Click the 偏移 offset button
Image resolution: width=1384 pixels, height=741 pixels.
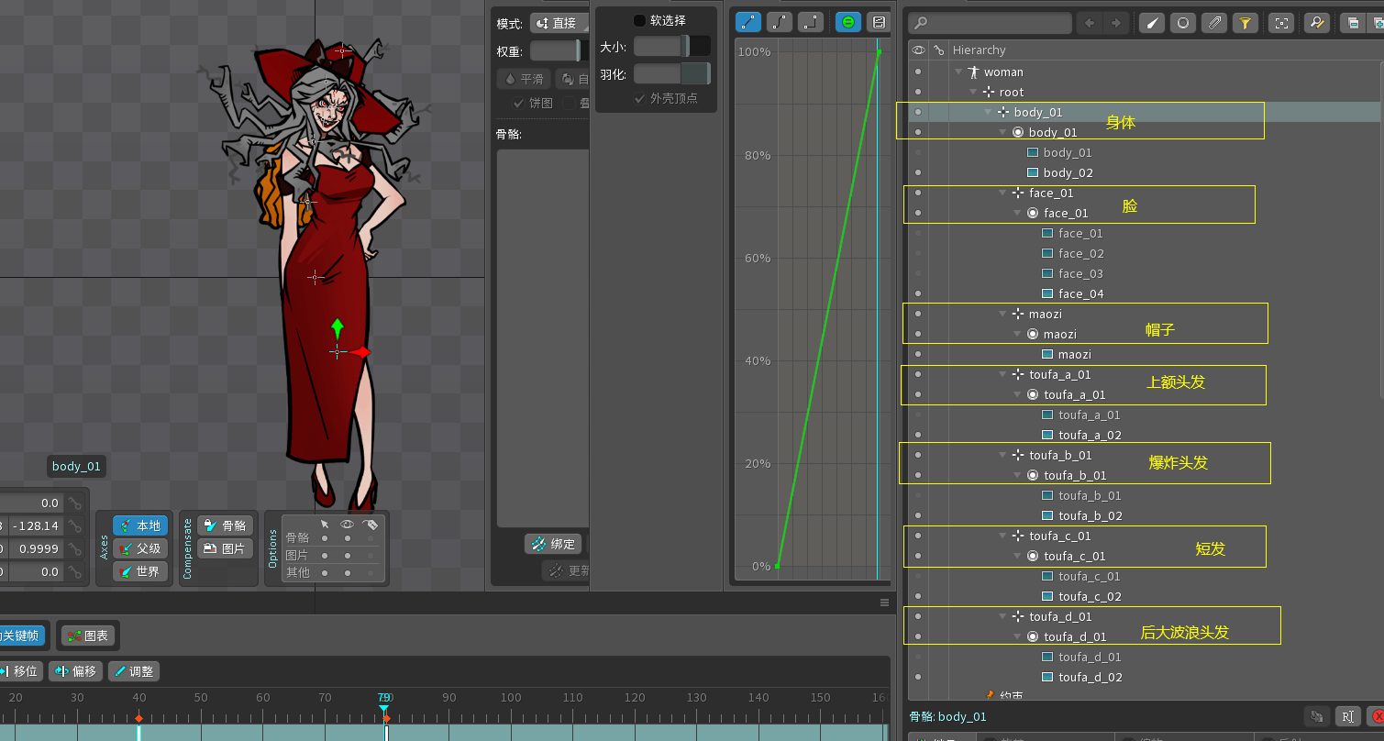75,671
